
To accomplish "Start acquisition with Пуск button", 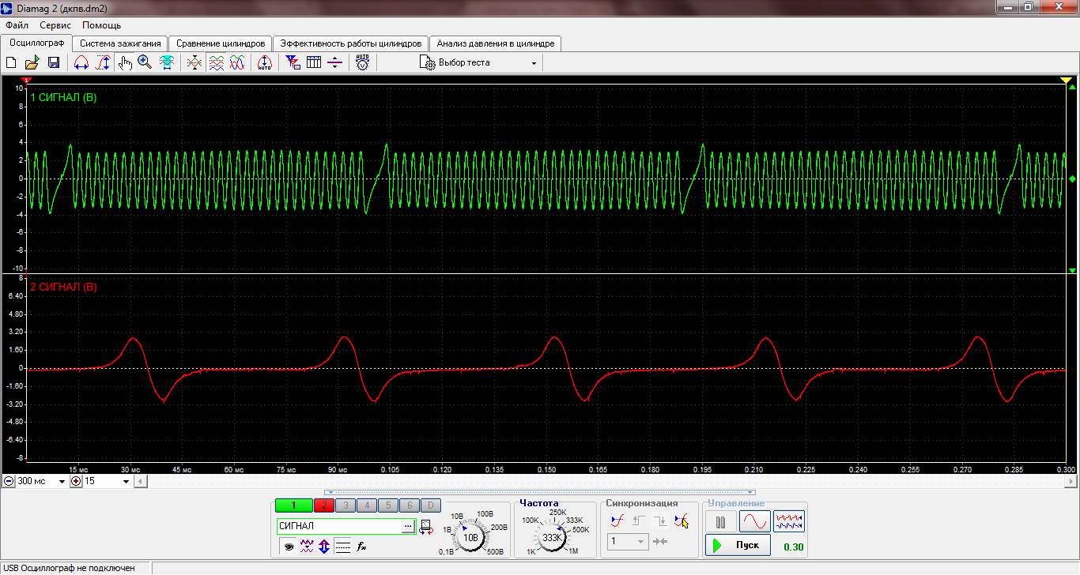I will coord(738,545).
